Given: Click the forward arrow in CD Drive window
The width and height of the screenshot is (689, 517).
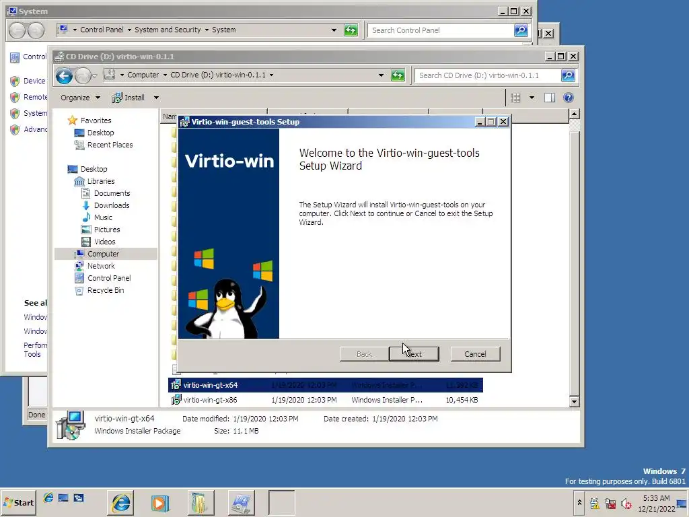Looking at the screenshot, I should (x=83, y=75).
